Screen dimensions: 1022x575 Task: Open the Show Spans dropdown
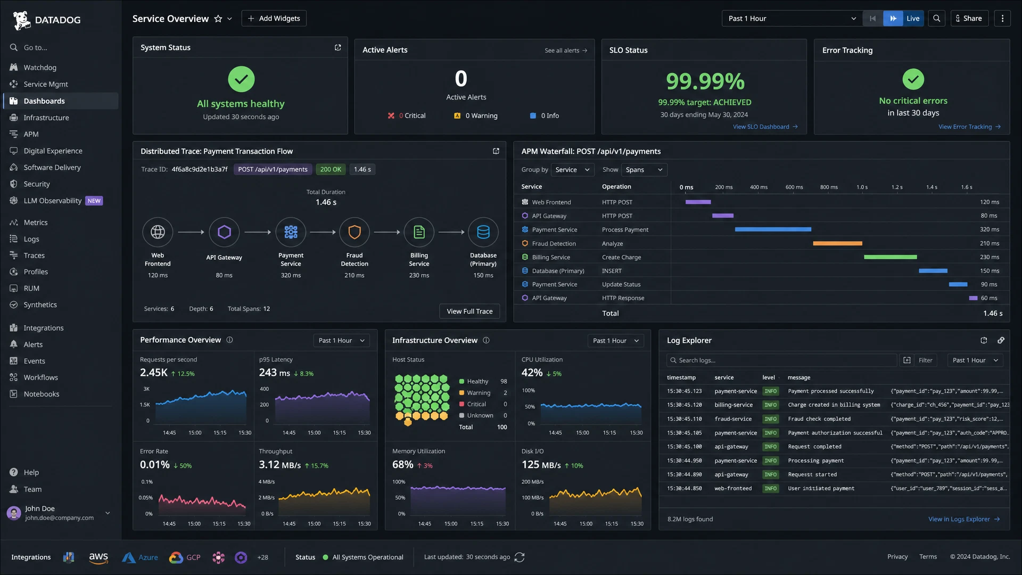point(644,170)
